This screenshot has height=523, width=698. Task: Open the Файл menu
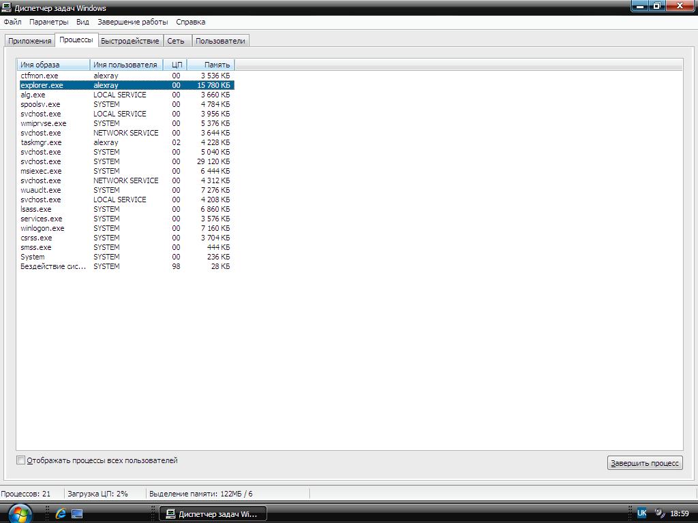click(12, 22)
